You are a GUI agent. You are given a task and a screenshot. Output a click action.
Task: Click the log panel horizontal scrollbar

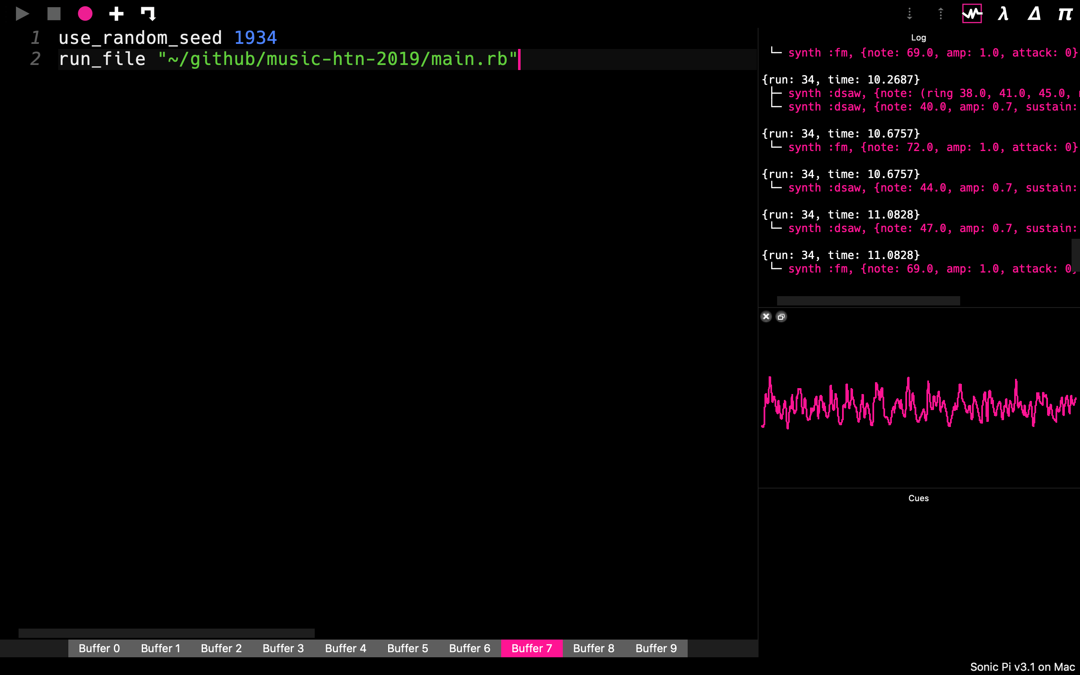868,300
